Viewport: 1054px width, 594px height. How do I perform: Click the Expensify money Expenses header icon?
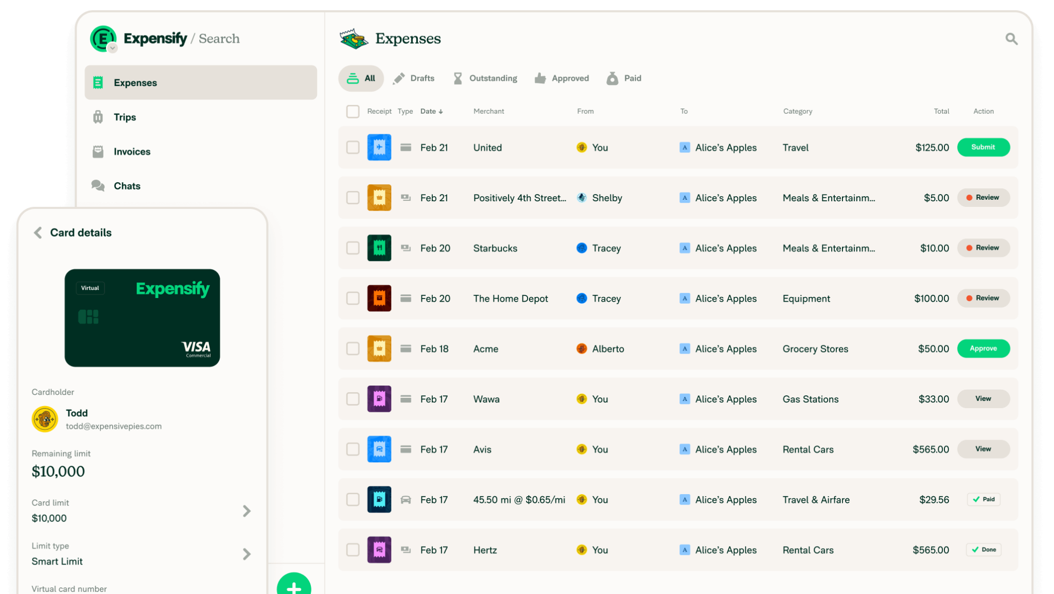pyautogui.click(x=353, y=38)
